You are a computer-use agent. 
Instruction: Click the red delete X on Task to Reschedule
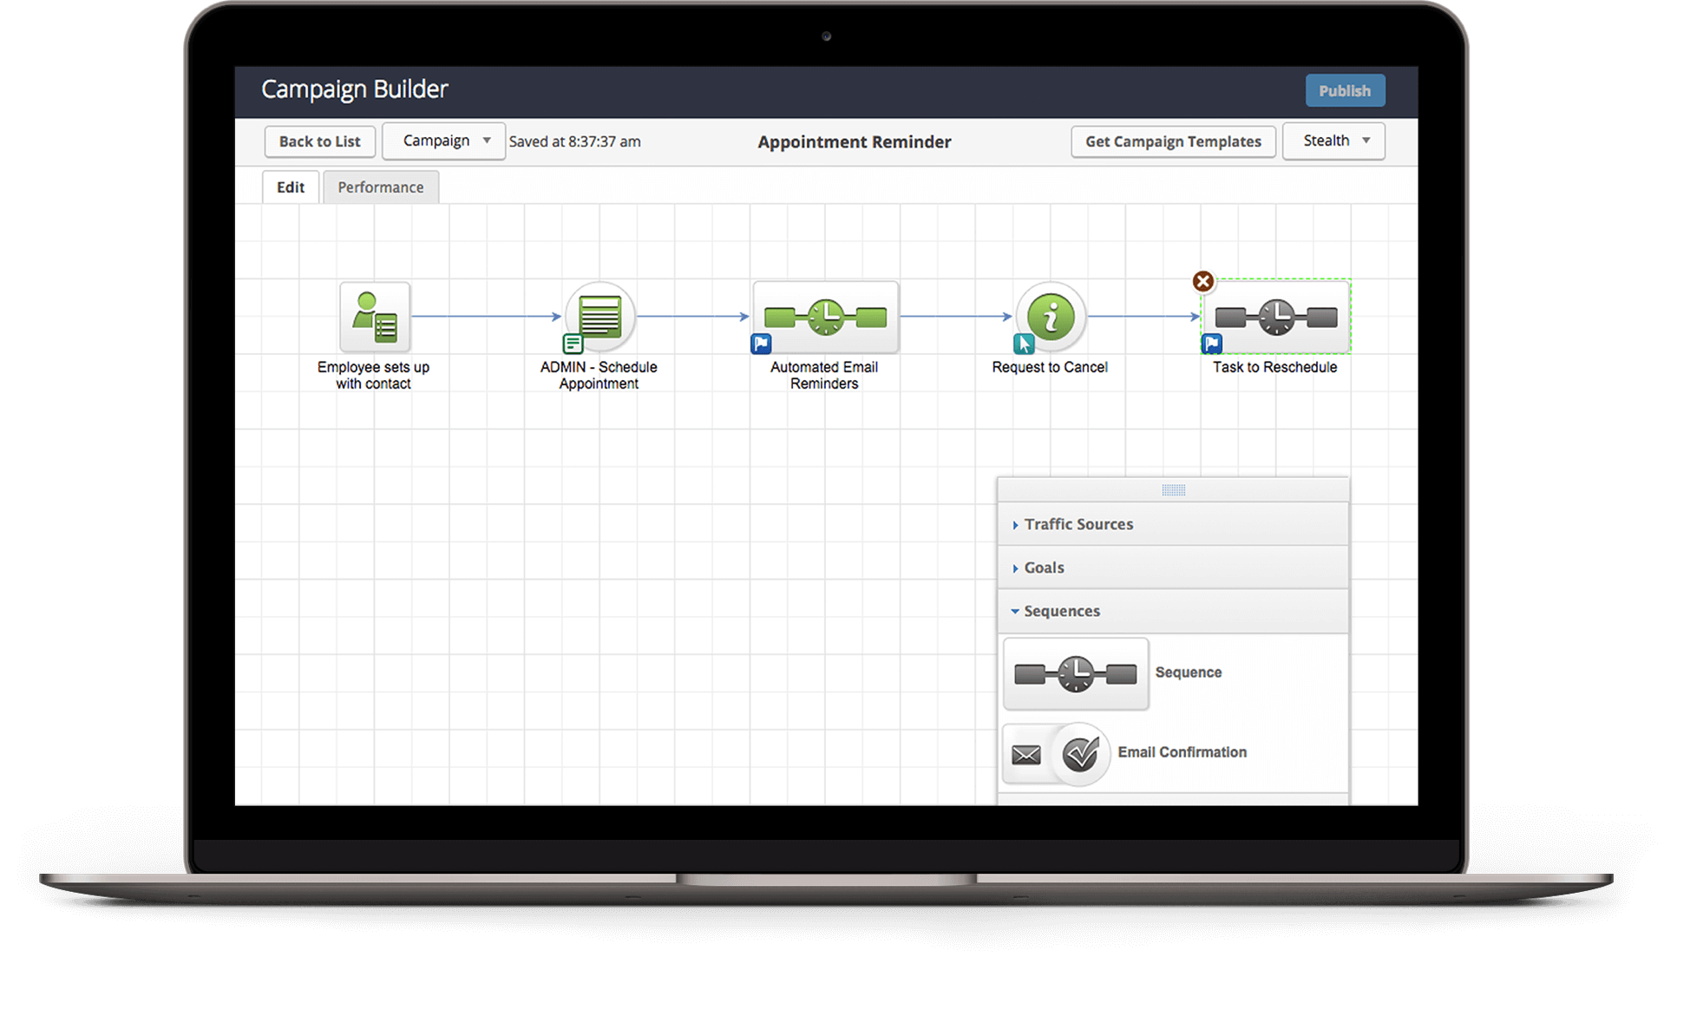tap(1202, 281)
